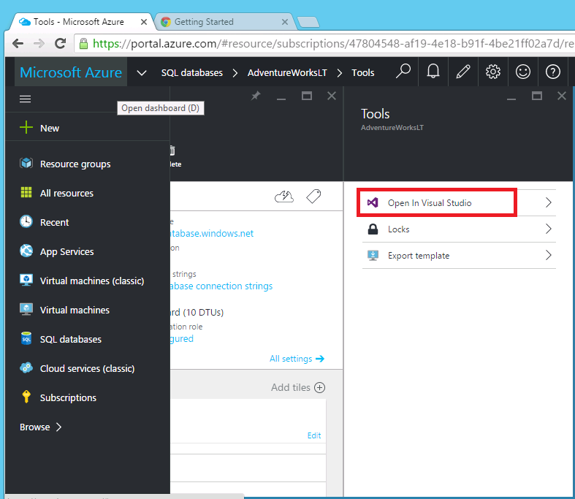
Task: Open Subscriptions menu entry
Action: 68,397
